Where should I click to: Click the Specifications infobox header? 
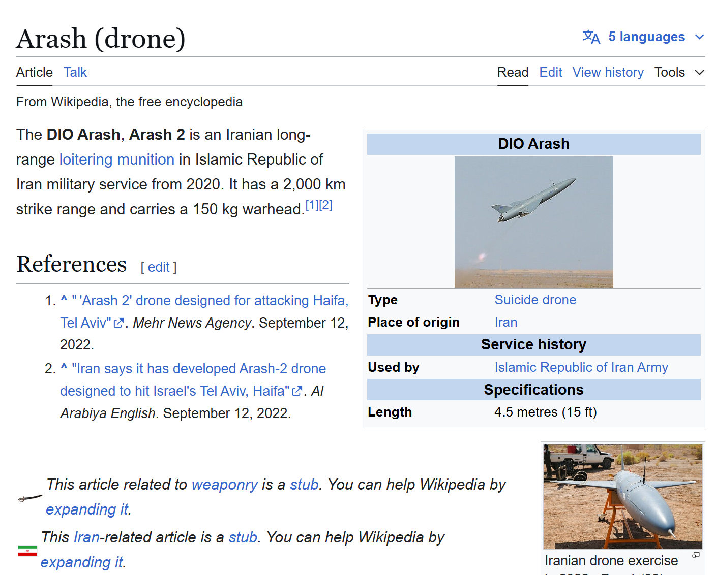click(x=534, y=390)
